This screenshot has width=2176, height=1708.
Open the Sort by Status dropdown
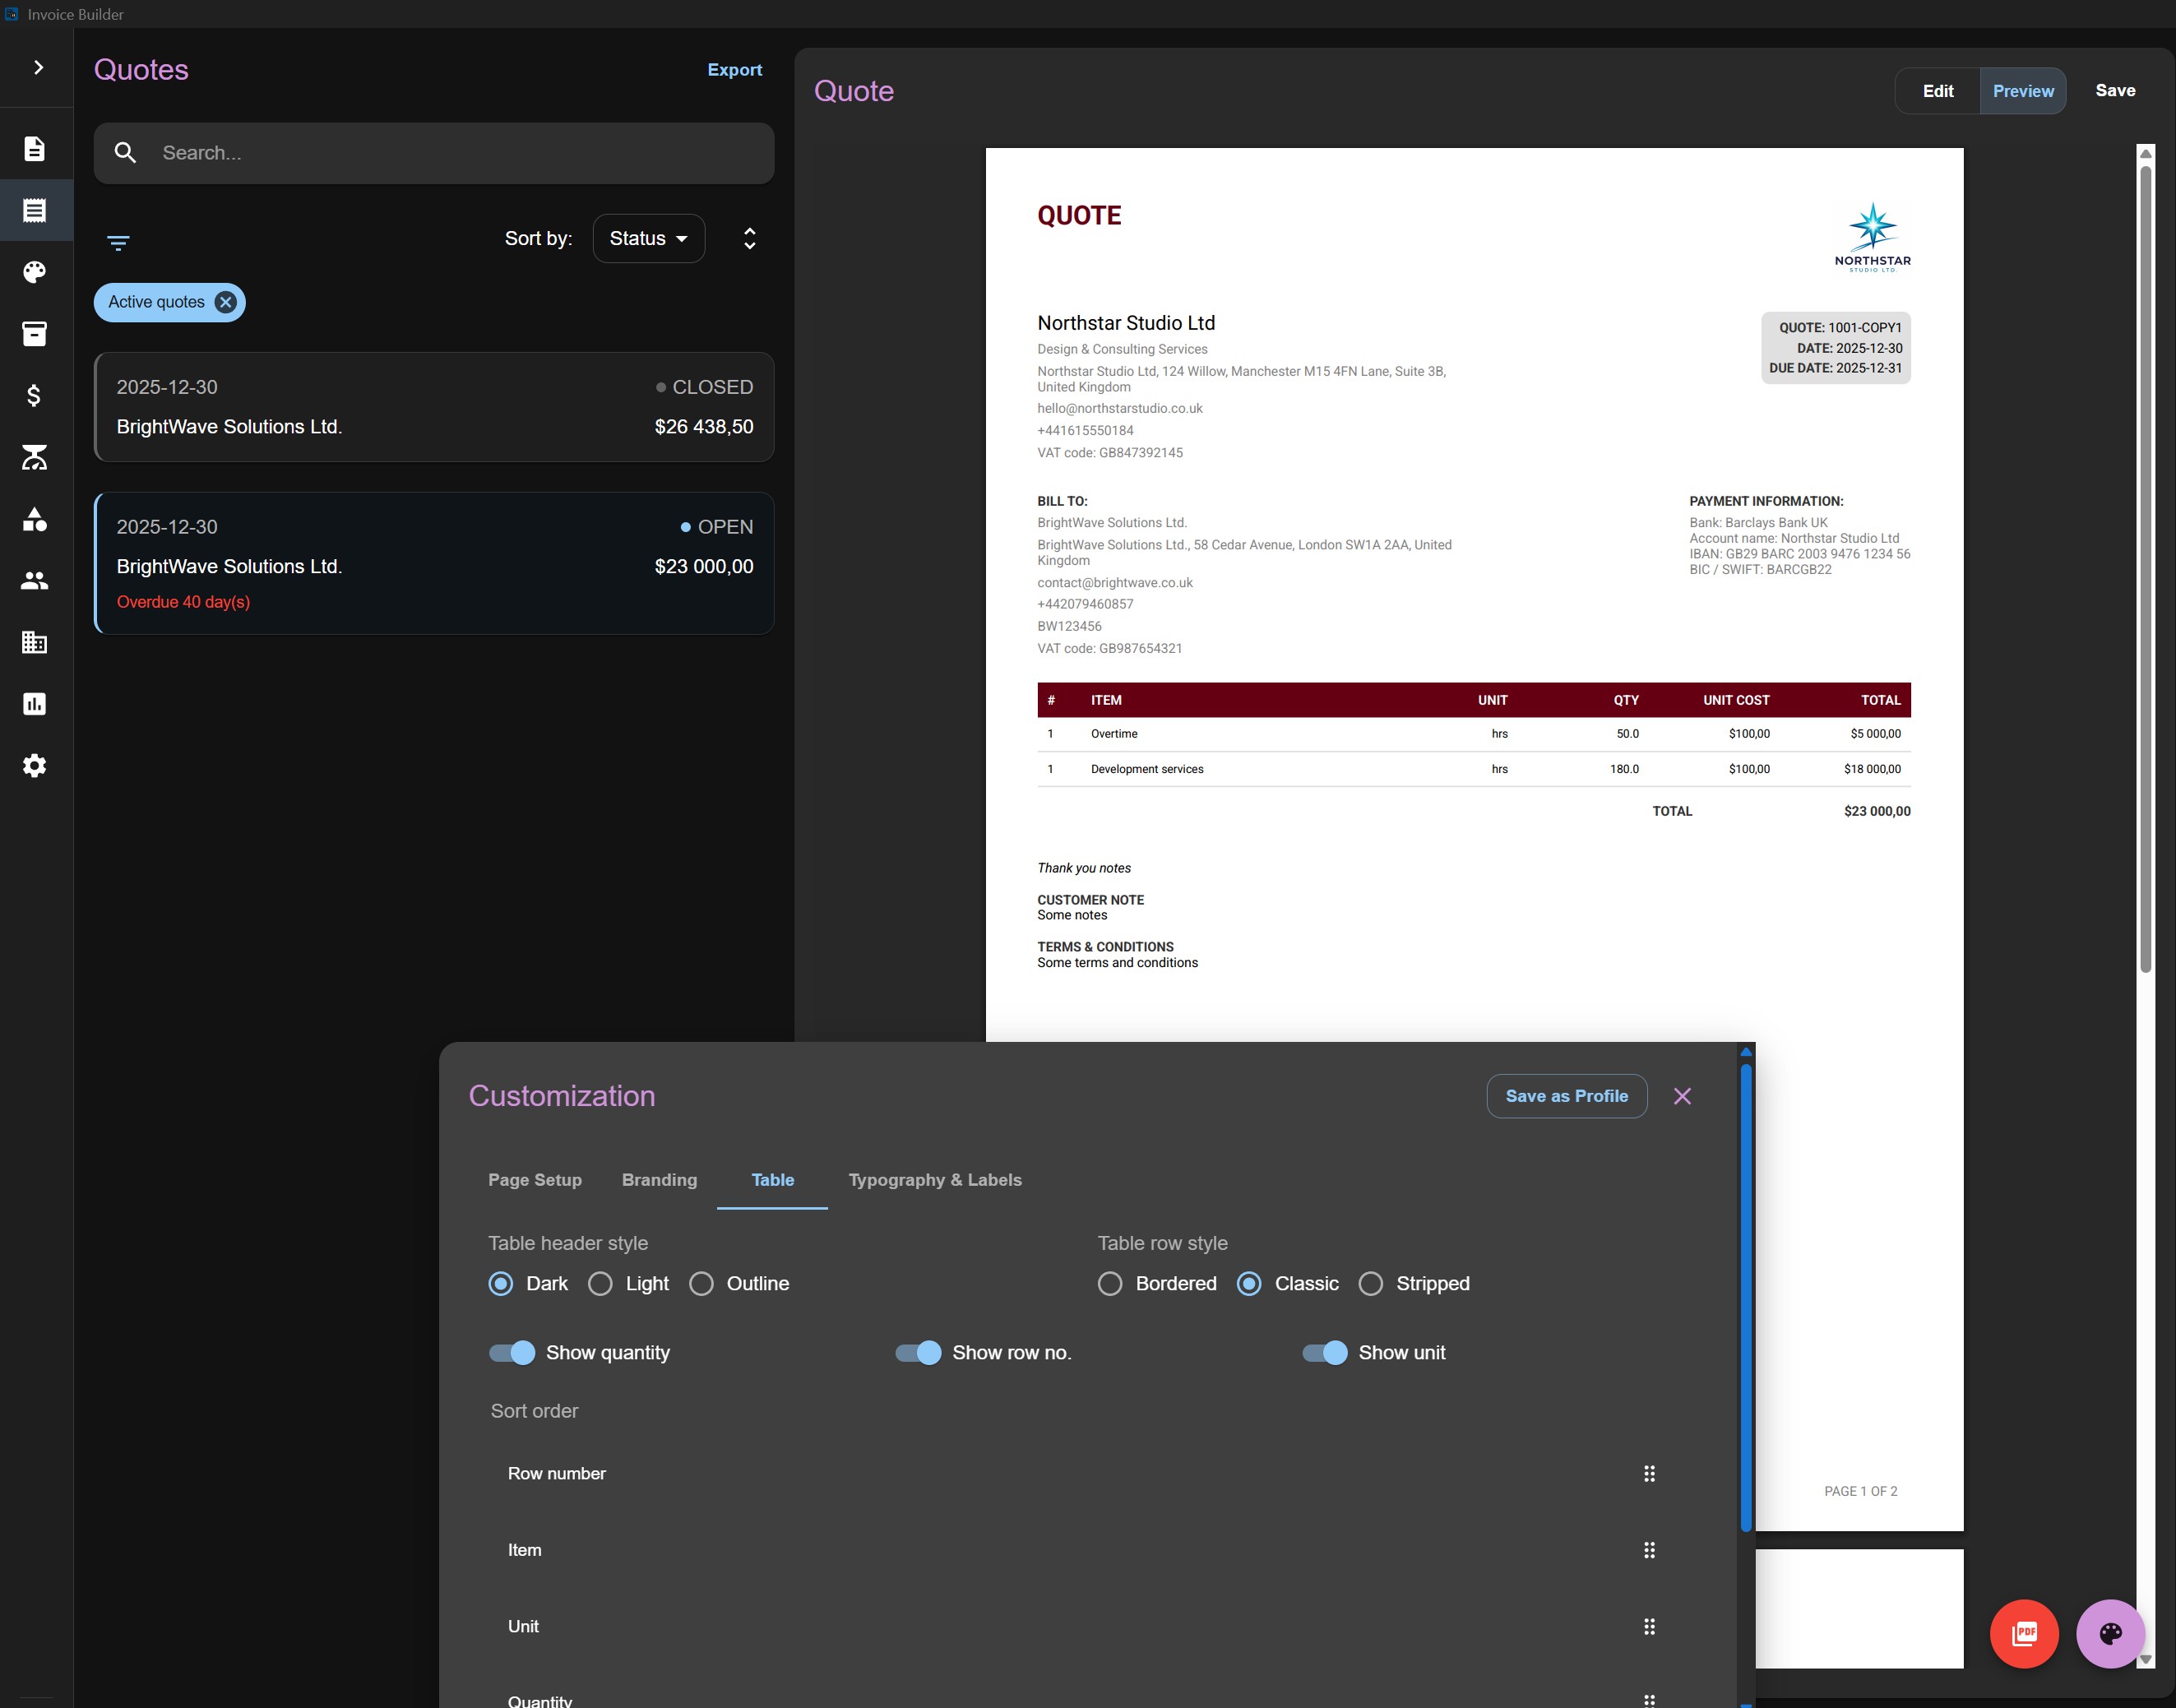(649, 238)
